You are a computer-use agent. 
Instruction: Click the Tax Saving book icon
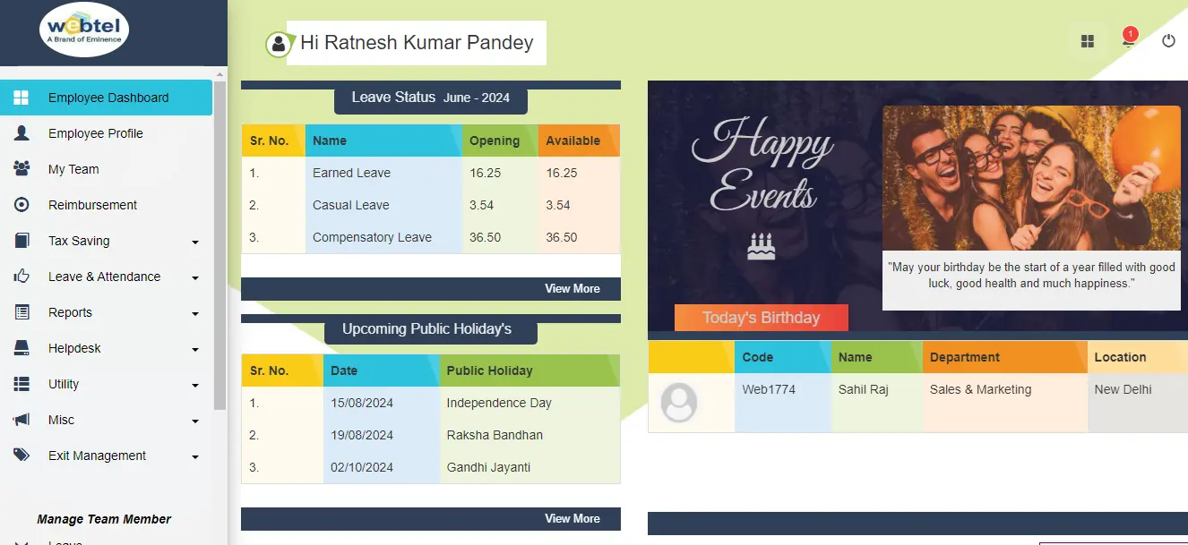[22, 241]
